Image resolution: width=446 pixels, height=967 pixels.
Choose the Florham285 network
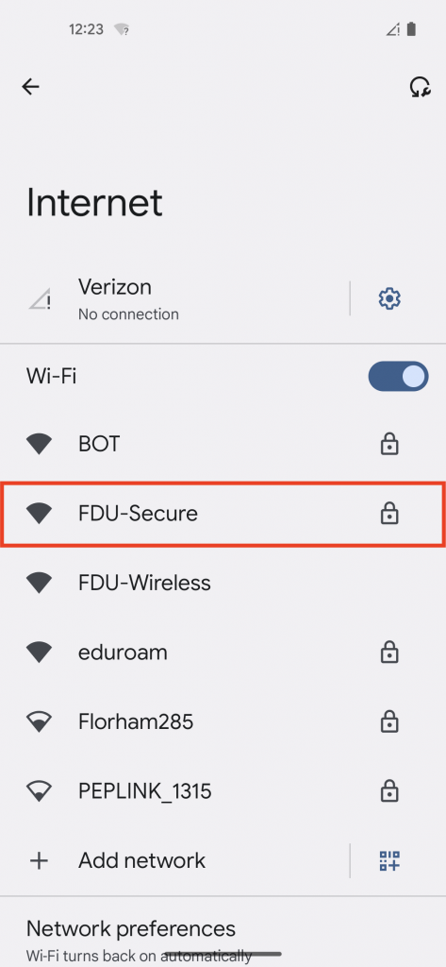[223, 721]
